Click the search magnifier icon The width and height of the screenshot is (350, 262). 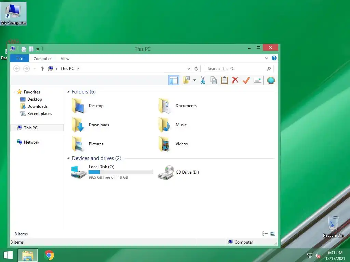coord(269,69)
